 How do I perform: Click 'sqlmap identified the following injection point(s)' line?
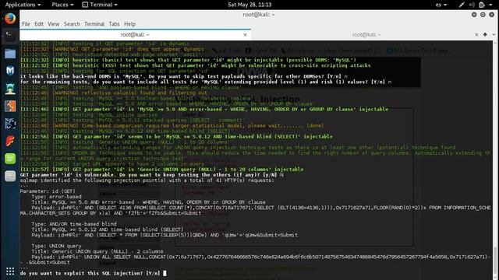[x=147, y=180]
